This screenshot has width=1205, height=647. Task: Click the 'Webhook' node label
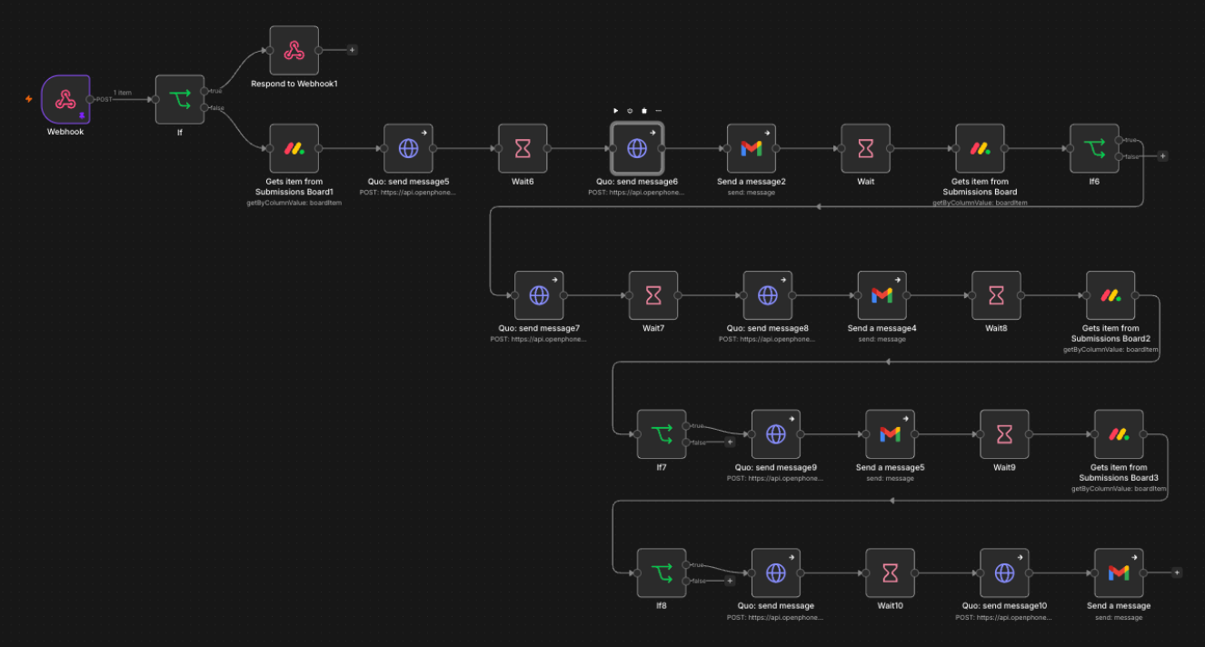tap(65, 132)
